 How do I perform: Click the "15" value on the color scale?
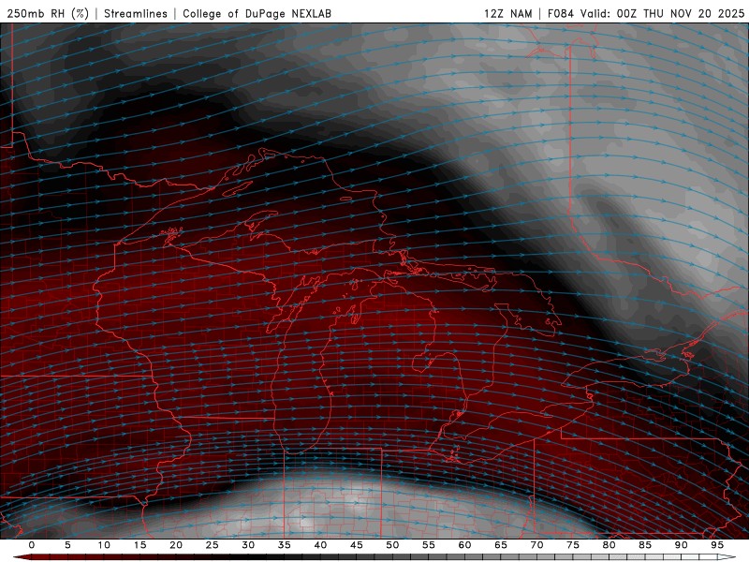140,545
